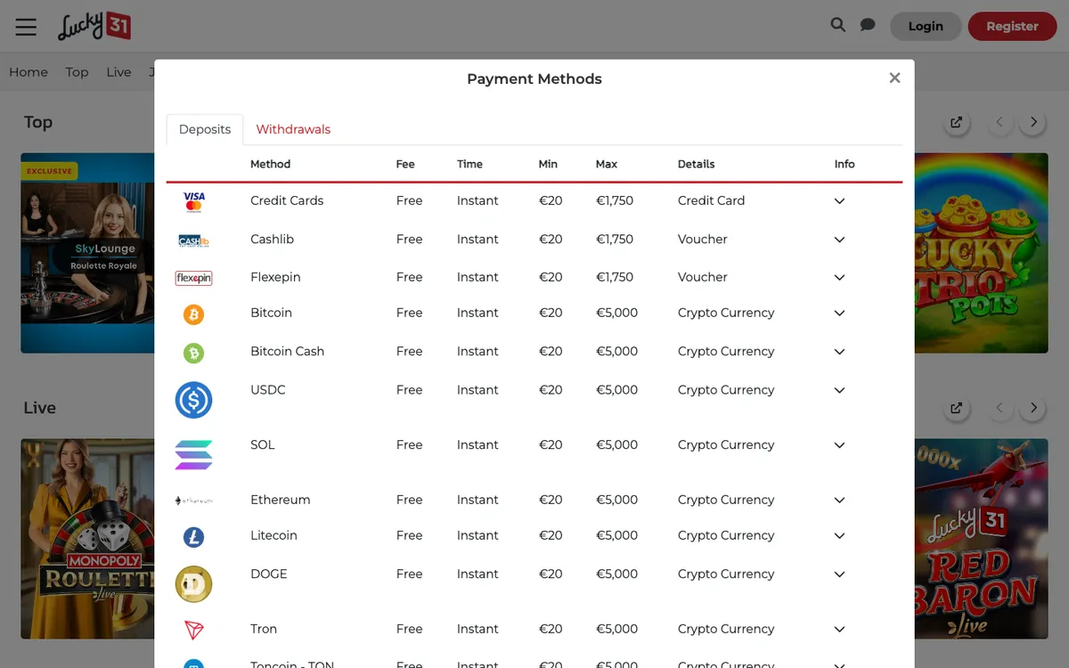The image size is (1069, 668).
Task: Click the Credit Cards method name
Action: click(287, 200)
